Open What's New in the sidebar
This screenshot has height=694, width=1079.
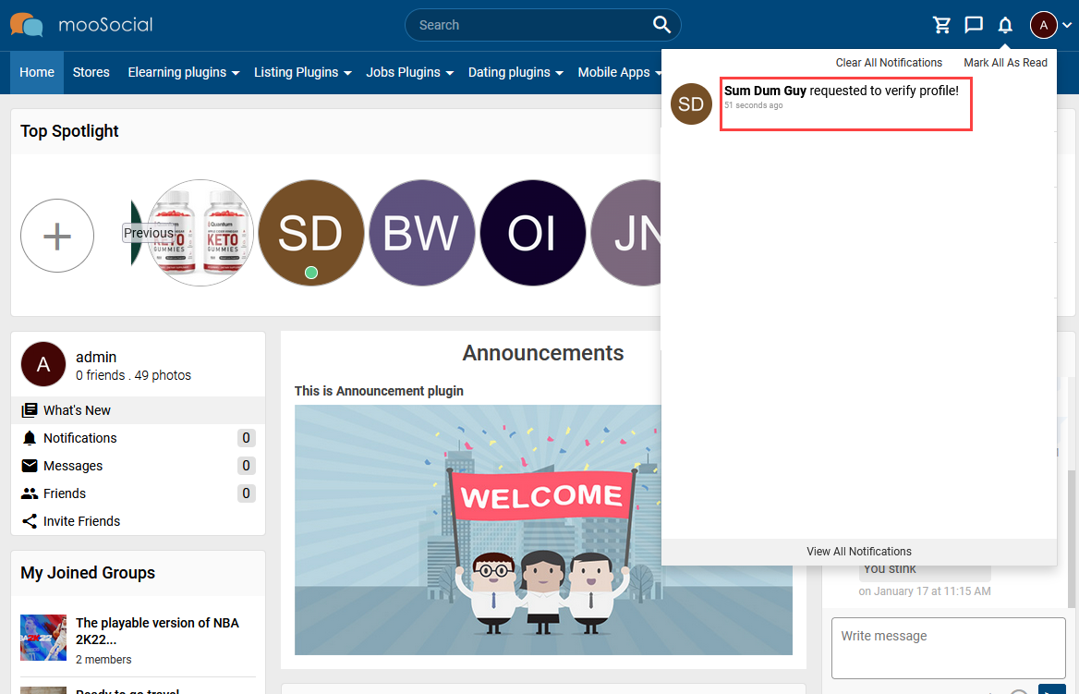point(138,410)
